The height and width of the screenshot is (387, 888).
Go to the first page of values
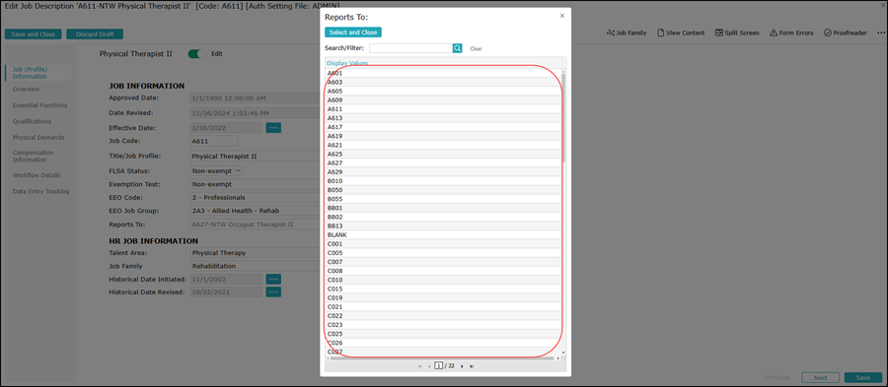click(x=419, y=366)
